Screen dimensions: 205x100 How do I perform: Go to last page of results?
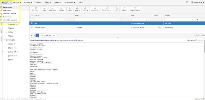click(x=43, y=35)
